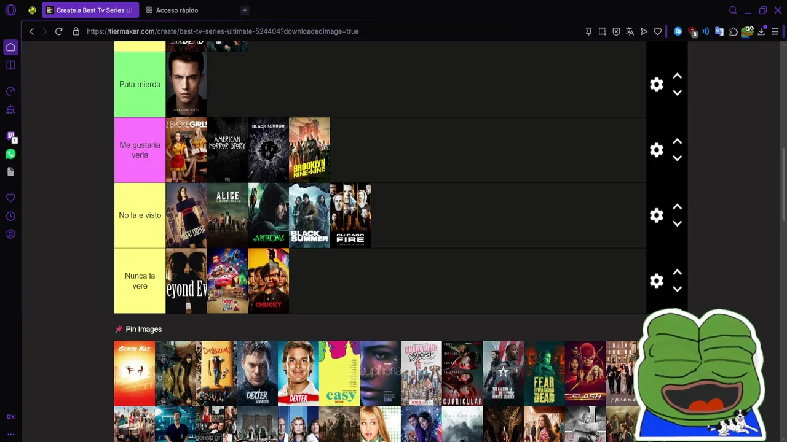Add page to bookmarks with heart icon
The image size is (787, 442).
point(658,31)
